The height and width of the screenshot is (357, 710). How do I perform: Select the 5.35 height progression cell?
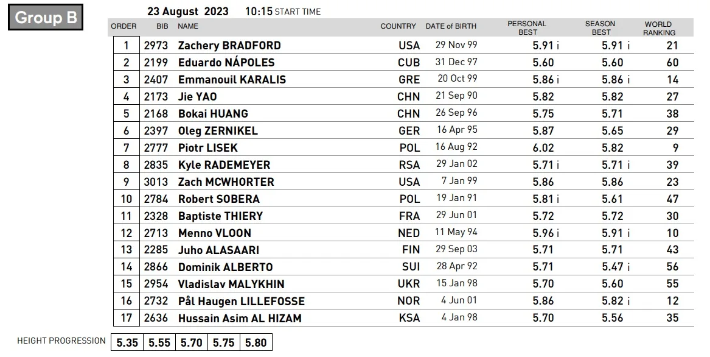pos(127,342)
